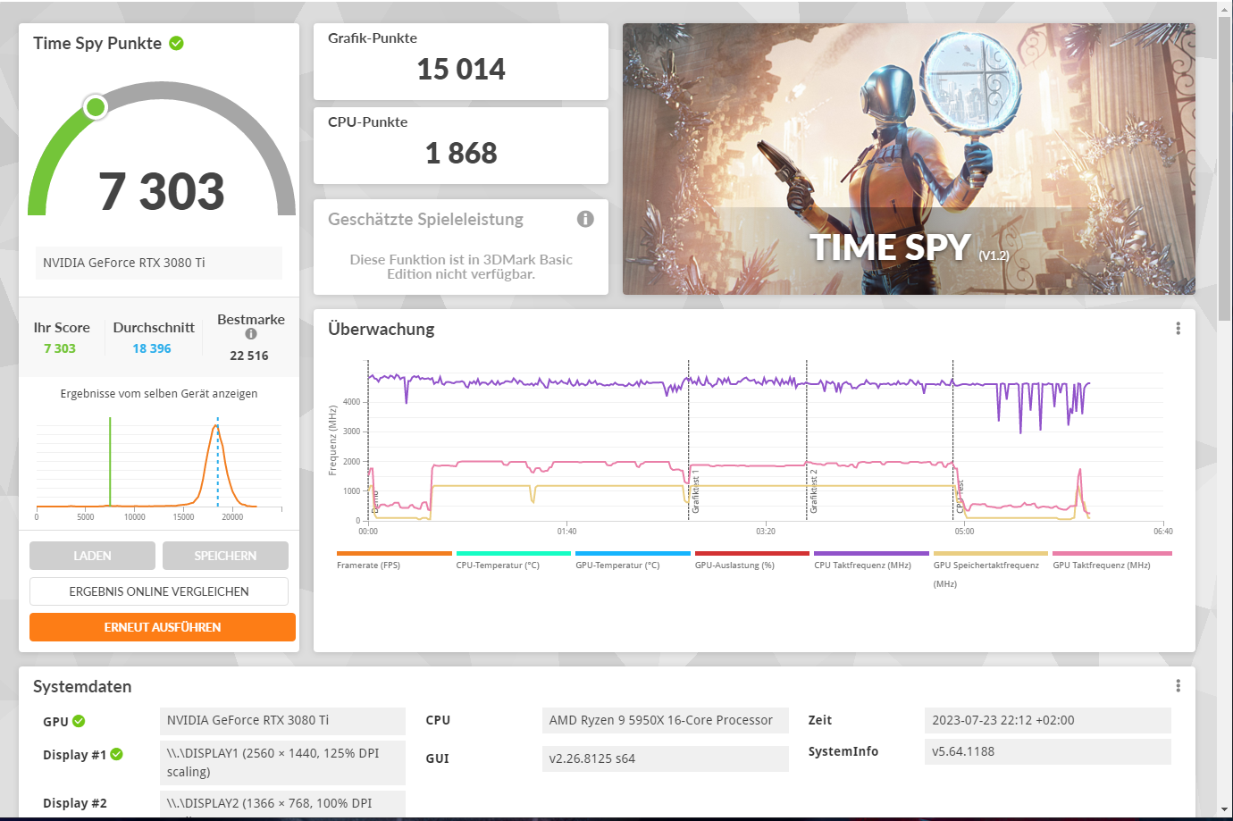
Task: Click the GPU value in Systemdaten
Action: pos(282,720)
